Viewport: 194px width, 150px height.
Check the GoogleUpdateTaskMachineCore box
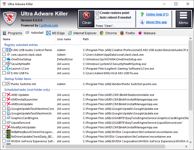tap(4, 108)
